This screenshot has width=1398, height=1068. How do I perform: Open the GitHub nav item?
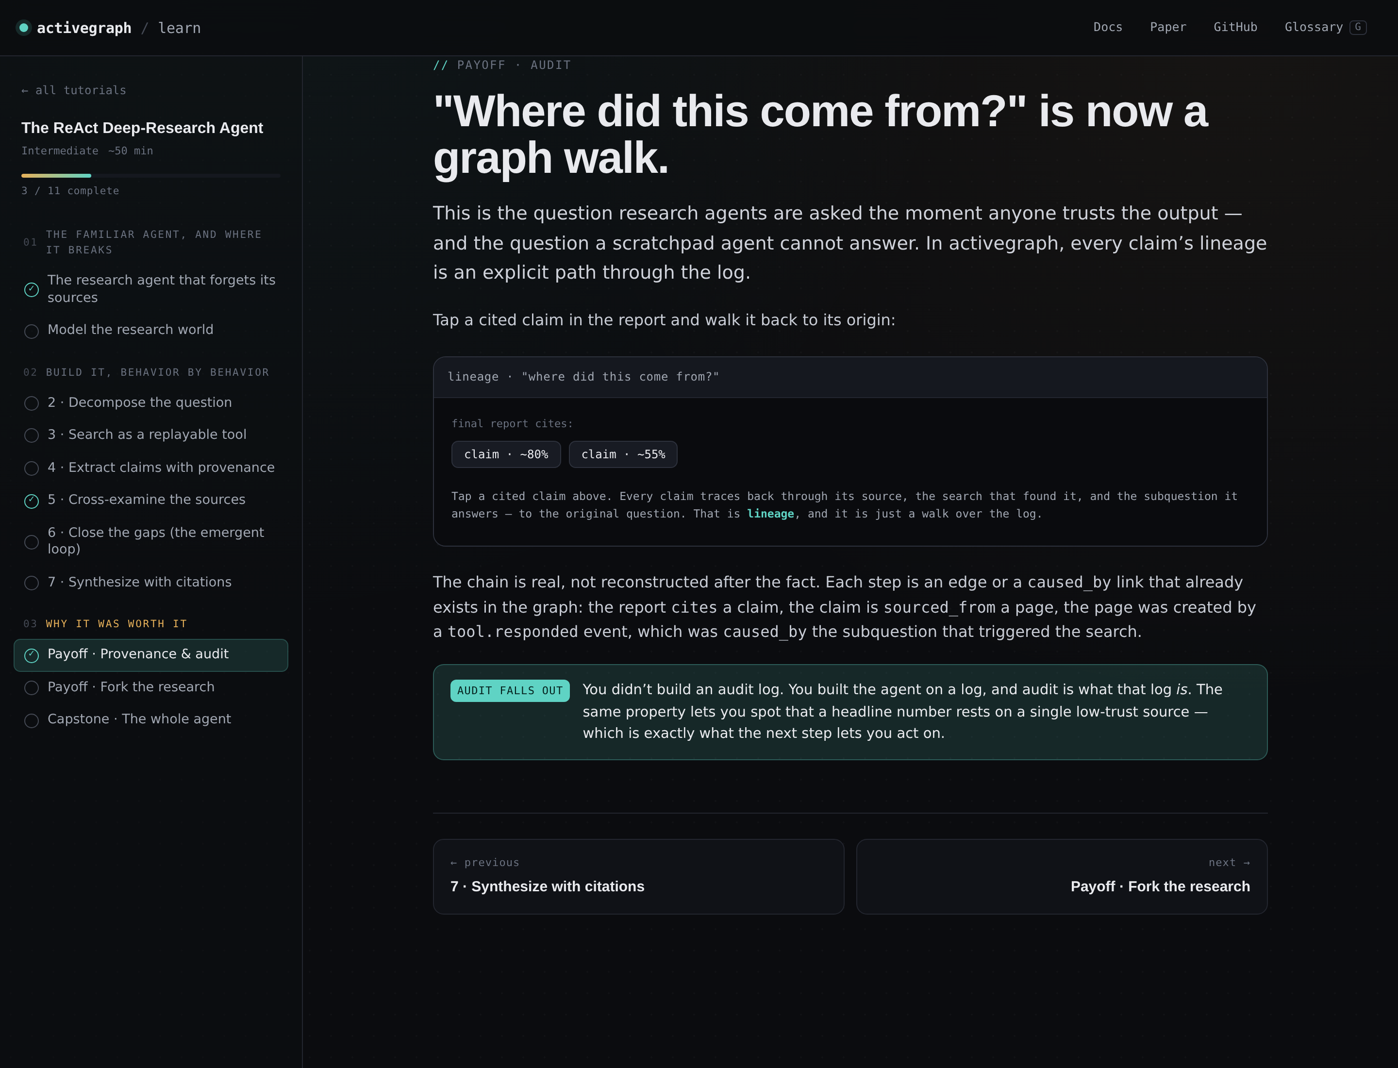pyautogui.click(x=1235, y=27)
